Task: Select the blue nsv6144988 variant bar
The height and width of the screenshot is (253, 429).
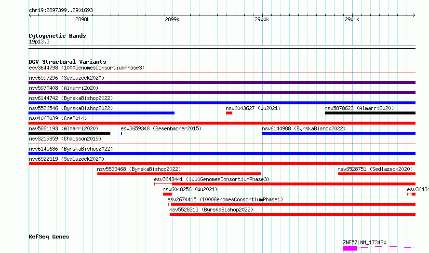Action: pos(339,133)
